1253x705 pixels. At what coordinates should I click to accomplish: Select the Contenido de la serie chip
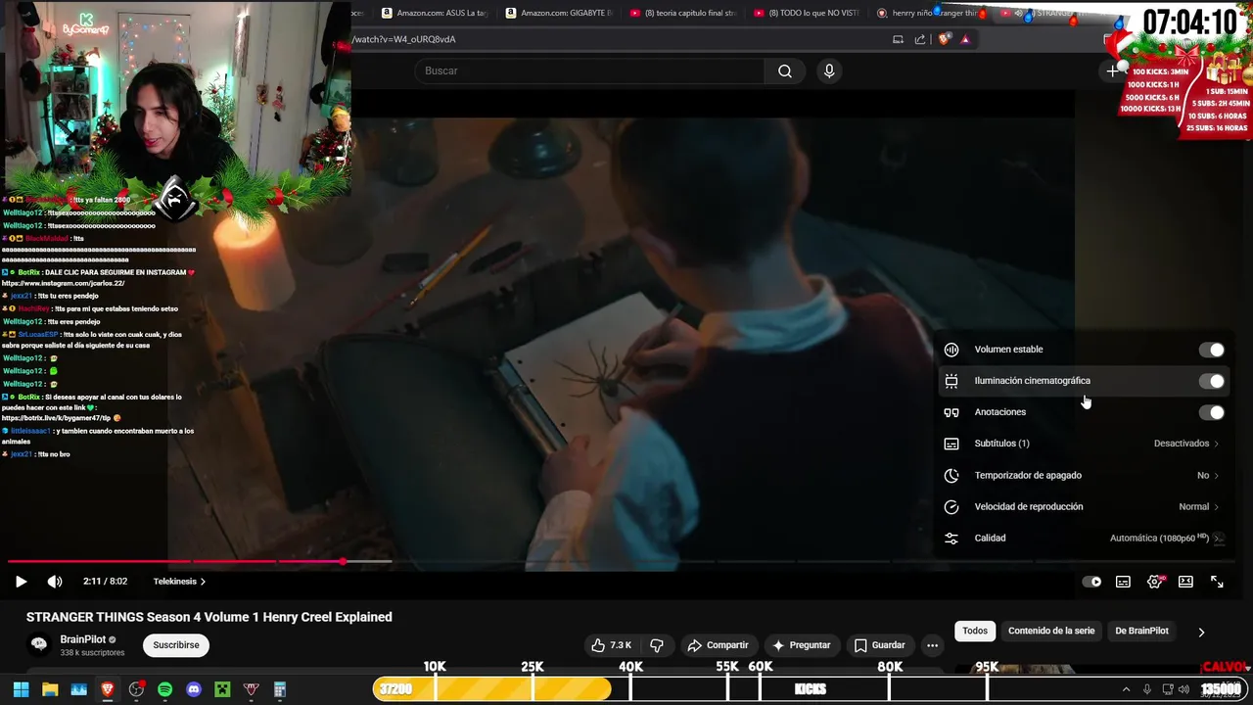(x=1051, y=631)
